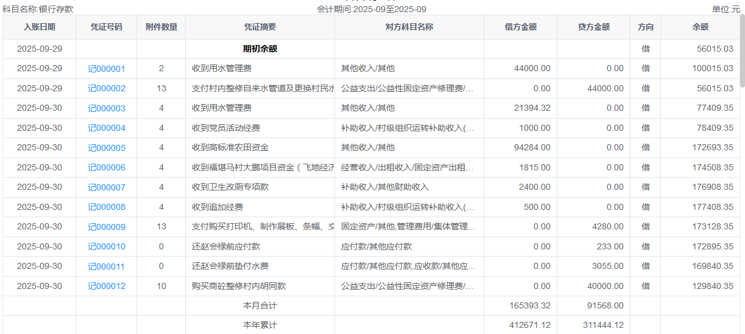Image resolution: width=745 pixels, height=334 pixels.
Task: Open voucher 记000010 link
Action: [107, 246]
